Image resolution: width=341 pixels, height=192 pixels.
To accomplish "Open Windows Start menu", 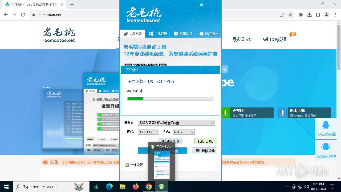I will tap(6, 187).
